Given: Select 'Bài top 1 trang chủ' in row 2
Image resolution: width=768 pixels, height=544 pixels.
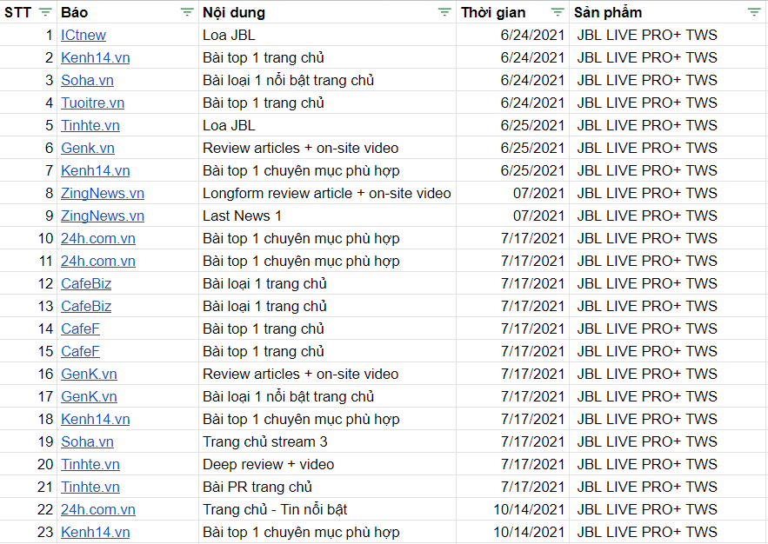Looking at the screenshot, I should click(327, 57).
